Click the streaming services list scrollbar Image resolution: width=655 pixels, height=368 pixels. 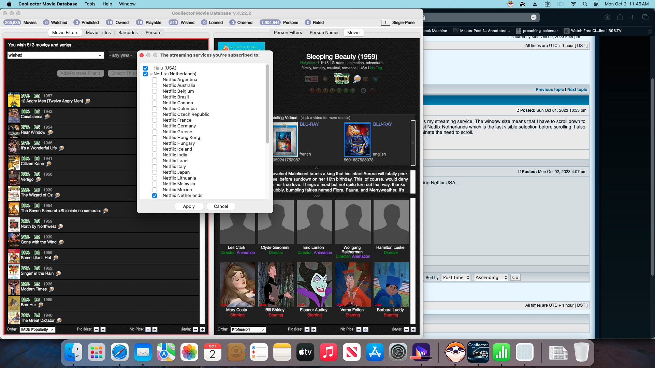click(267, 104)
